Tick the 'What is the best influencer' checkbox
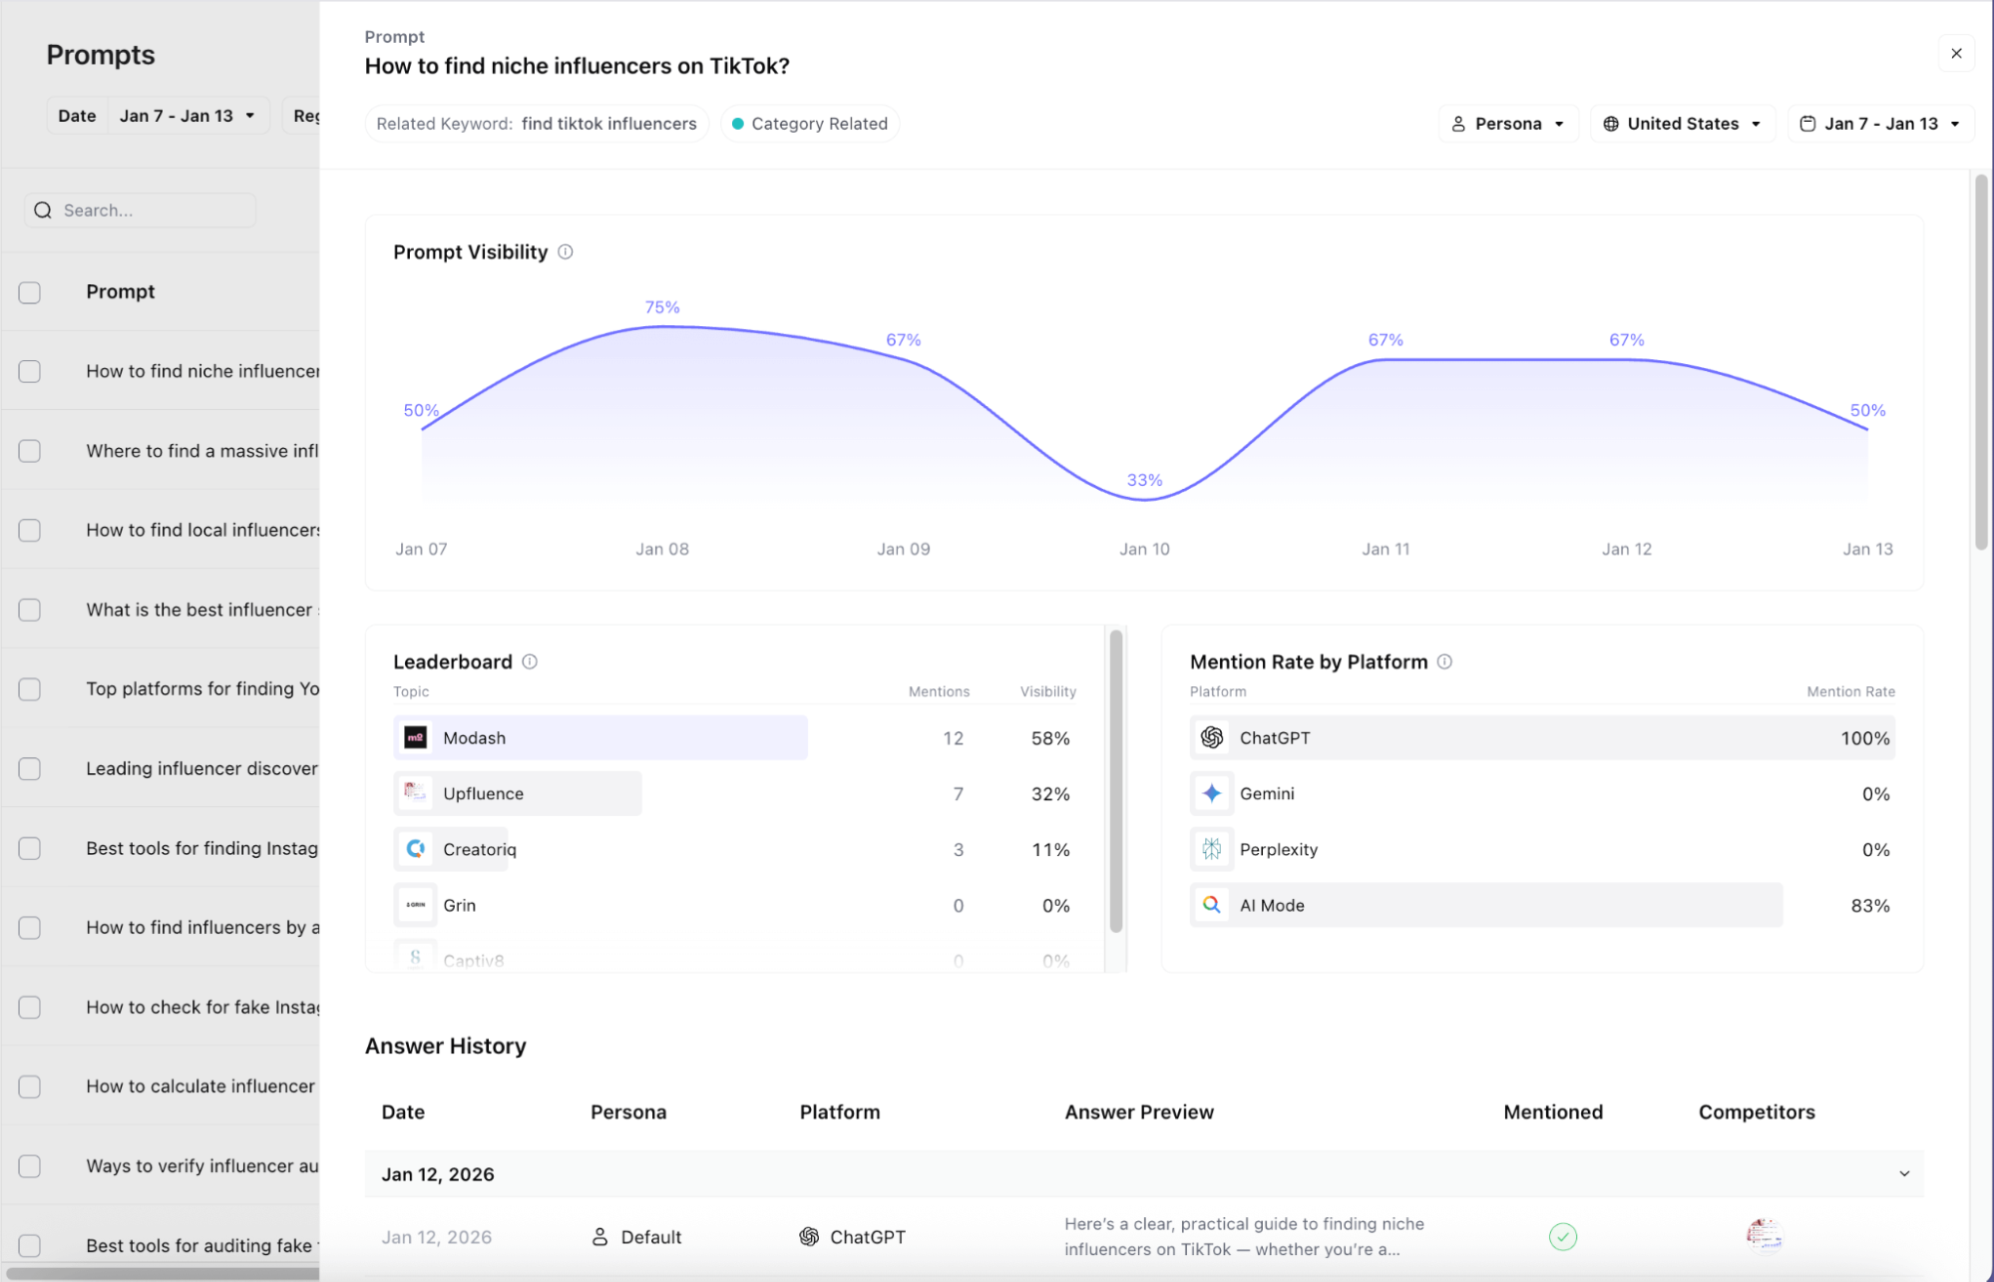 pyautogui.click(x=30, y=610)
